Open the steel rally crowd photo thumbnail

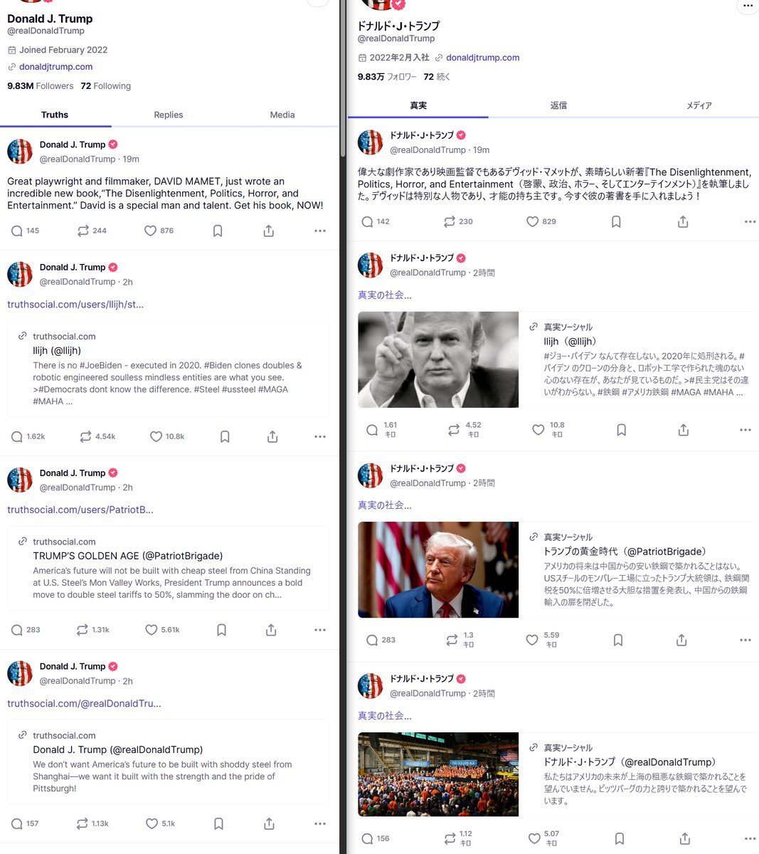[x=438, y=774]
